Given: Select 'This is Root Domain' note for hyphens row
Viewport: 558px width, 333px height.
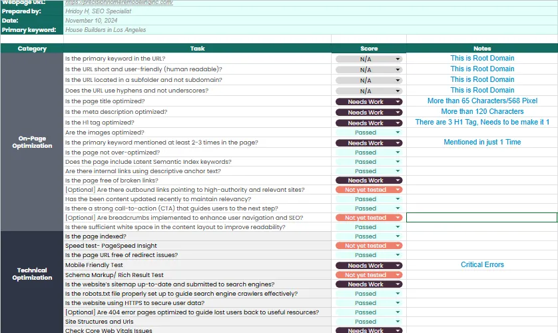Looking at the screenshot, I should point(482,90).
